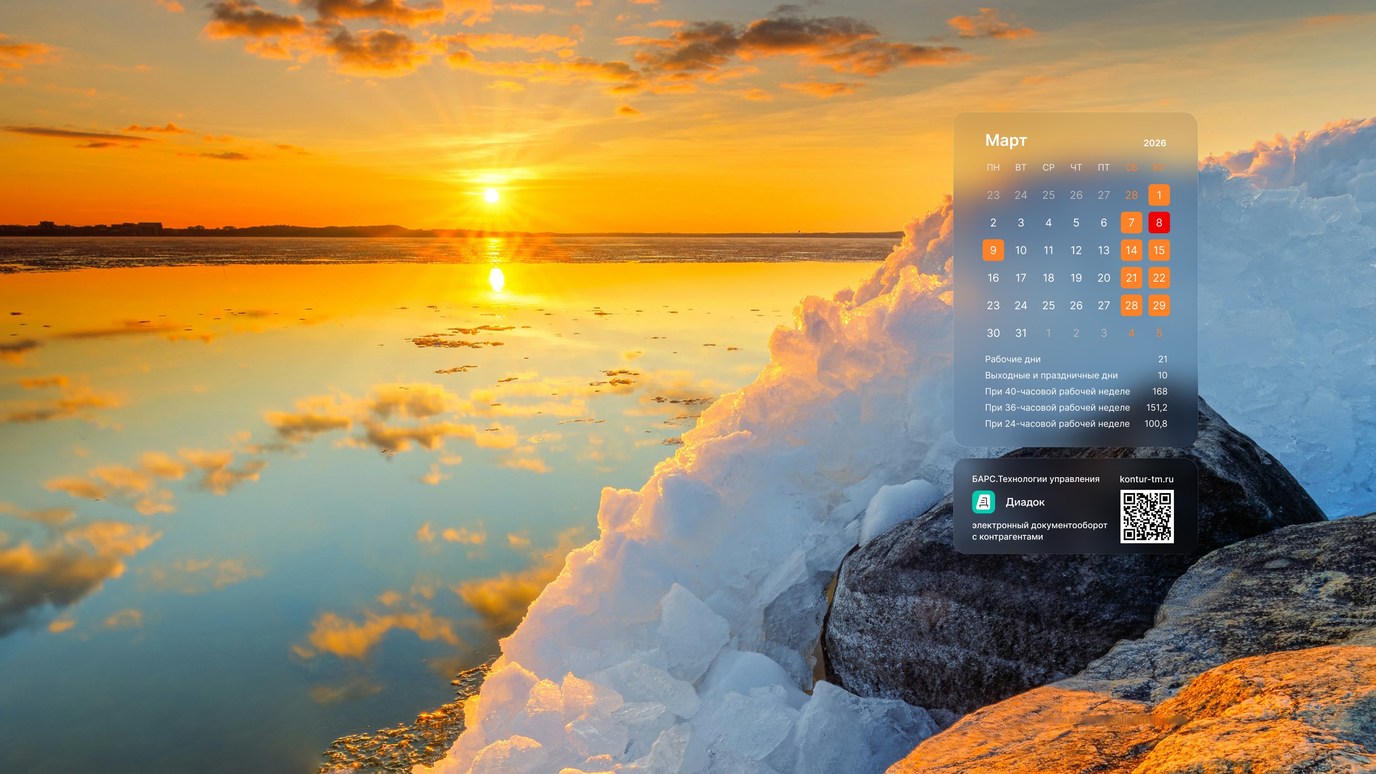
Task: Open the kontur-tm.ru link
Action: click(1146, 479)
